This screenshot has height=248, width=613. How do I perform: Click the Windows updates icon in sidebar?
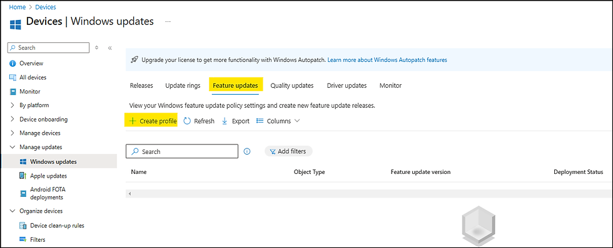click(23, 162)
